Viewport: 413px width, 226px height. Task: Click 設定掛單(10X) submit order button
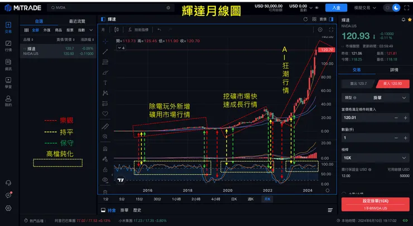[376, 204]
